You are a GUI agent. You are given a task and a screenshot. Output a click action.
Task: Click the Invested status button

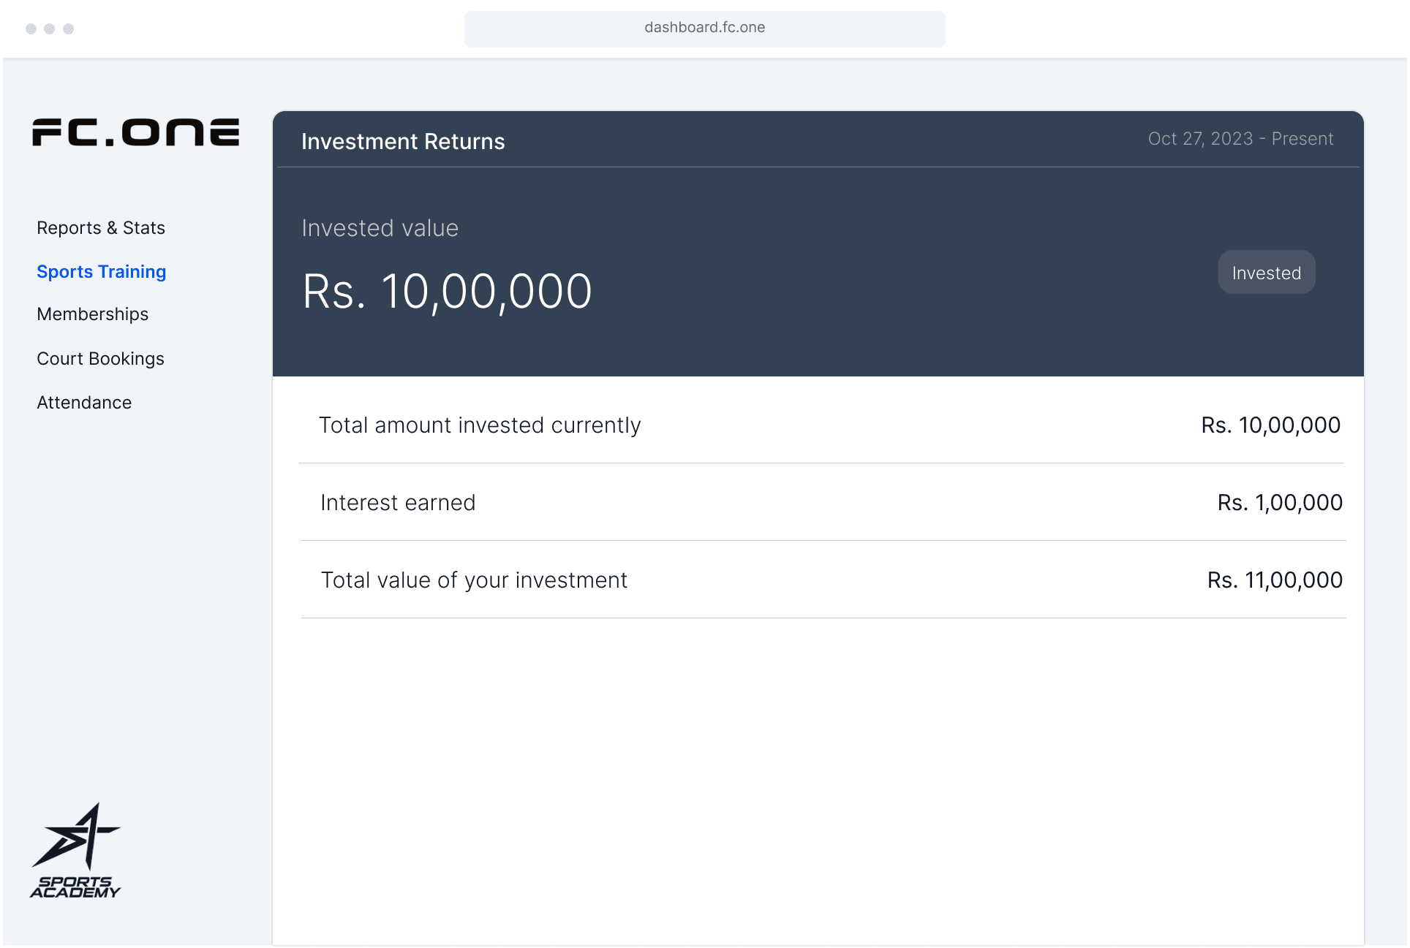pos(1266,273)
